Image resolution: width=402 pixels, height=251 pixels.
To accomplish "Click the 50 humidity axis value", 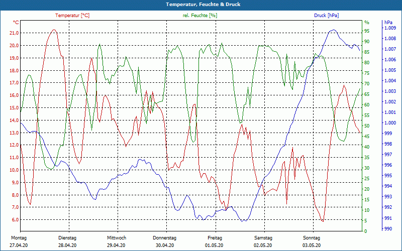I will [x=367, y=126].
